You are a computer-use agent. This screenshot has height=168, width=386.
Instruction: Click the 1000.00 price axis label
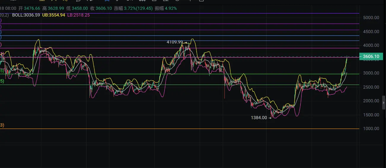pyautogui.click(x=371, y=128)
